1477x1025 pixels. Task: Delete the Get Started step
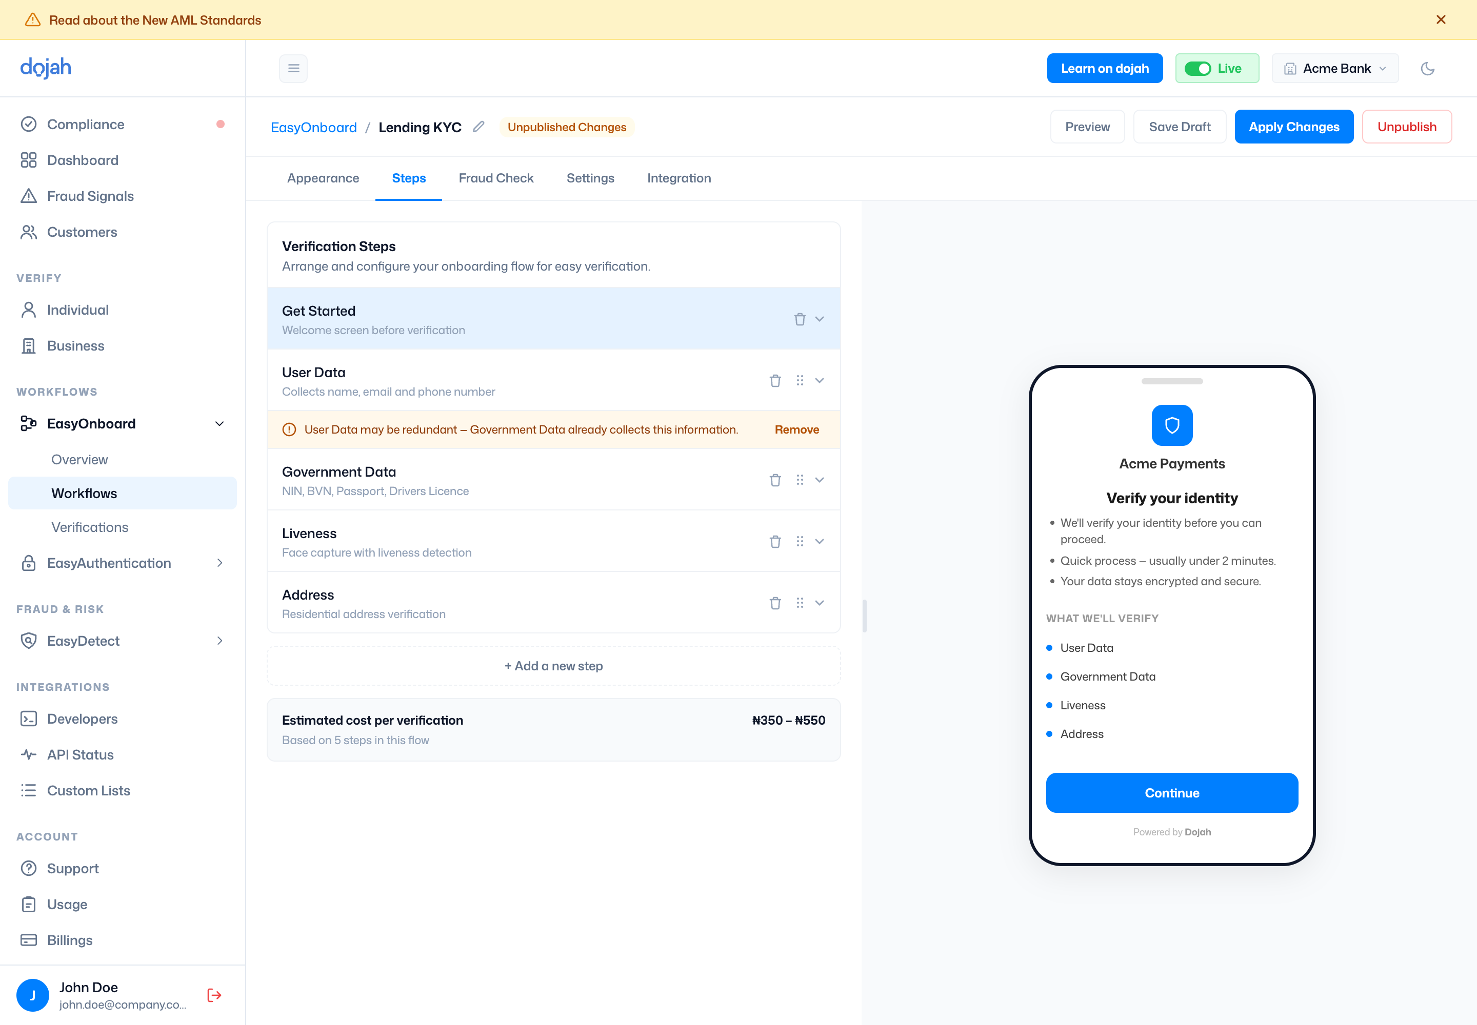point(799,319)
